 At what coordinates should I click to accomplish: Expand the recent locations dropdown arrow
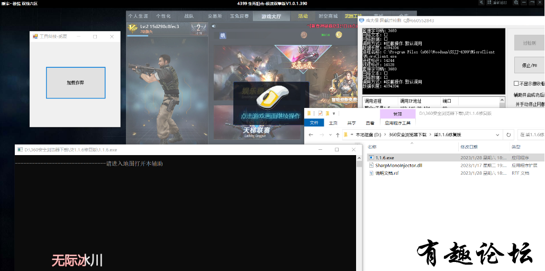330,135
